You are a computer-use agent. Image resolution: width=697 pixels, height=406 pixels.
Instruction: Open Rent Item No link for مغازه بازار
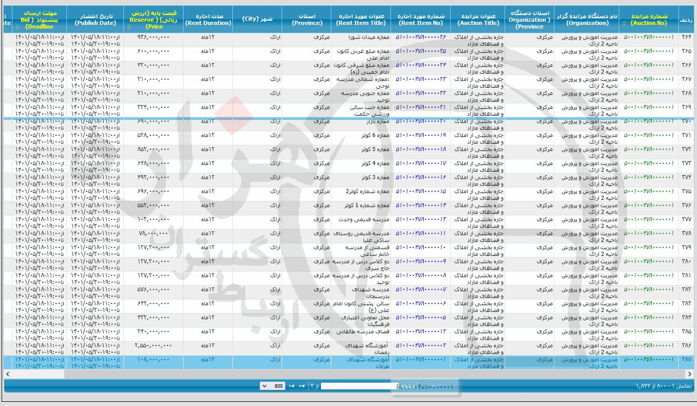[421, 121]
